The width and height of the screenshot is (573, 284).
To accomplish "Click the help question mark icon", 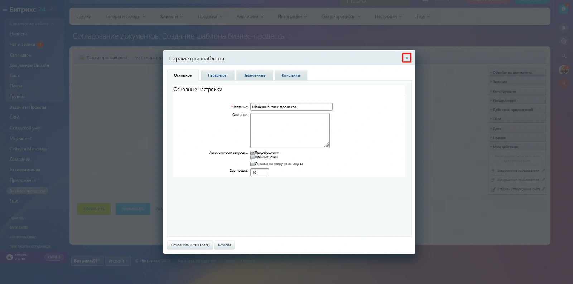I will point(563,9).
